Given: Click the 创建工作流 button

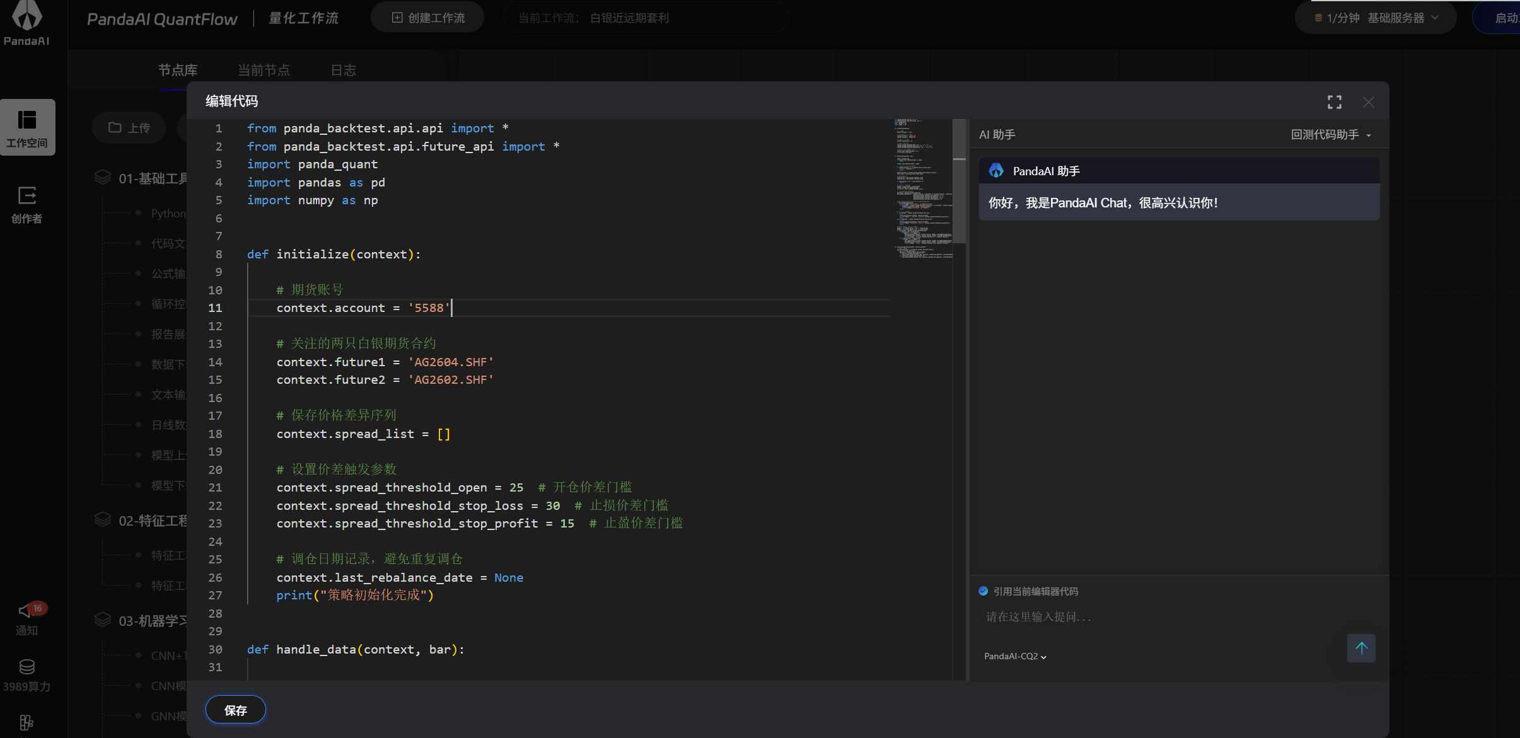Looking at the screenshot, I should (427, 18).
